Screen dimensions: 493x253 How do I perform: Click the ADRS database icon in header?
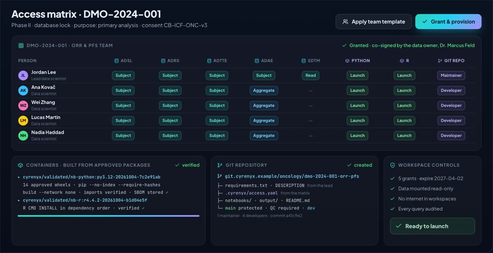[x=164, y=61]
